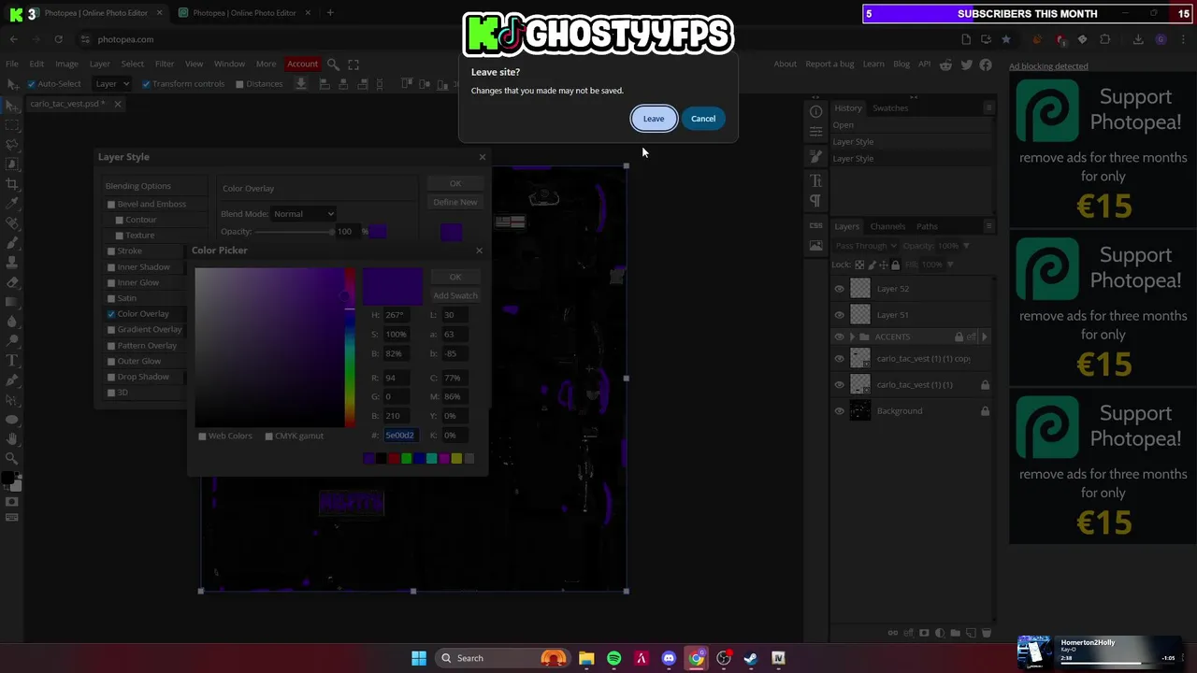Screen dimensions: 1197x673
Task: Switch to the Channels tab
Action: click(x=887, y=226)
